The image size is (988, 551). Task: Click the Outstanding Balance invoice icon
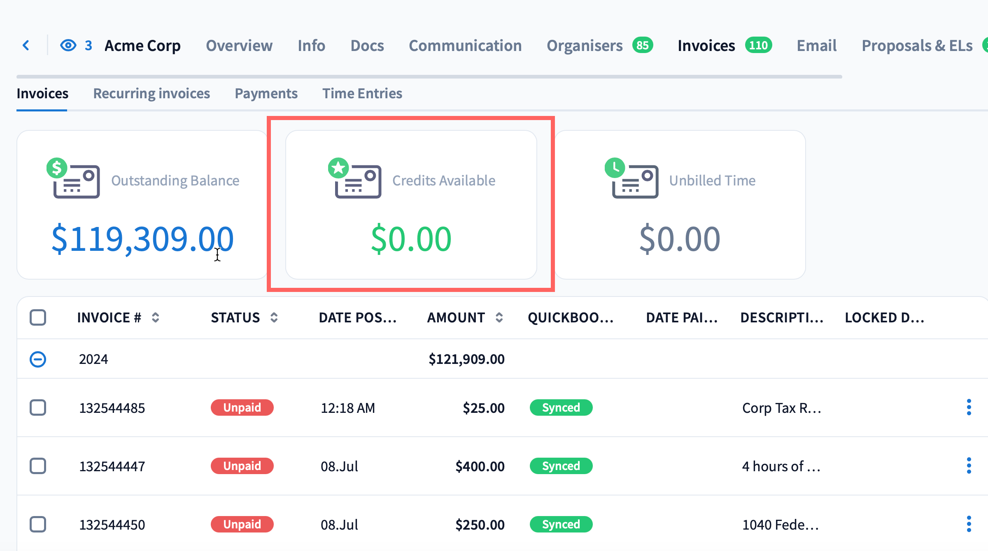(76, 181)
